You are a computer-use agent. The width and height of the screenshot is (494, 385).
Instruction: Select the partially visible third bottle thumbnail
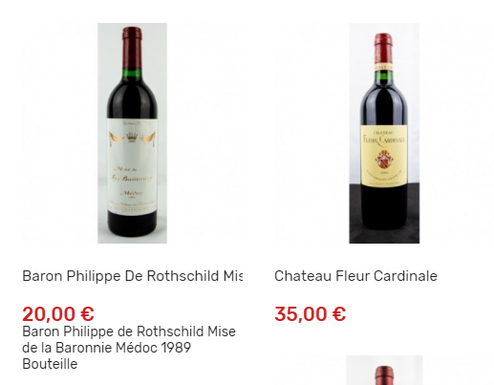384,371
